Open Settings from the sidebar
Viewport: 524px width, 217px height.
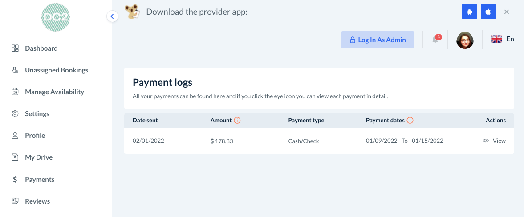(x=37, y=114)
